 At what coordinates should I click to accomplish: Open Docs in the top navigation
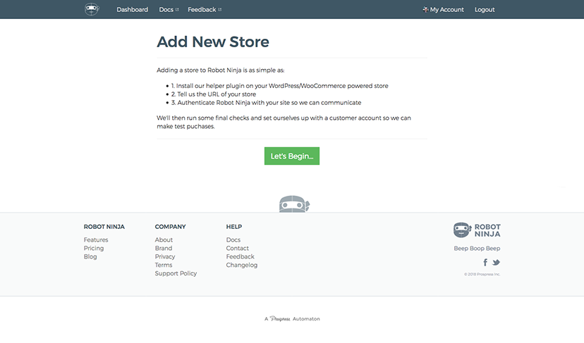click(x=166, y=10)
